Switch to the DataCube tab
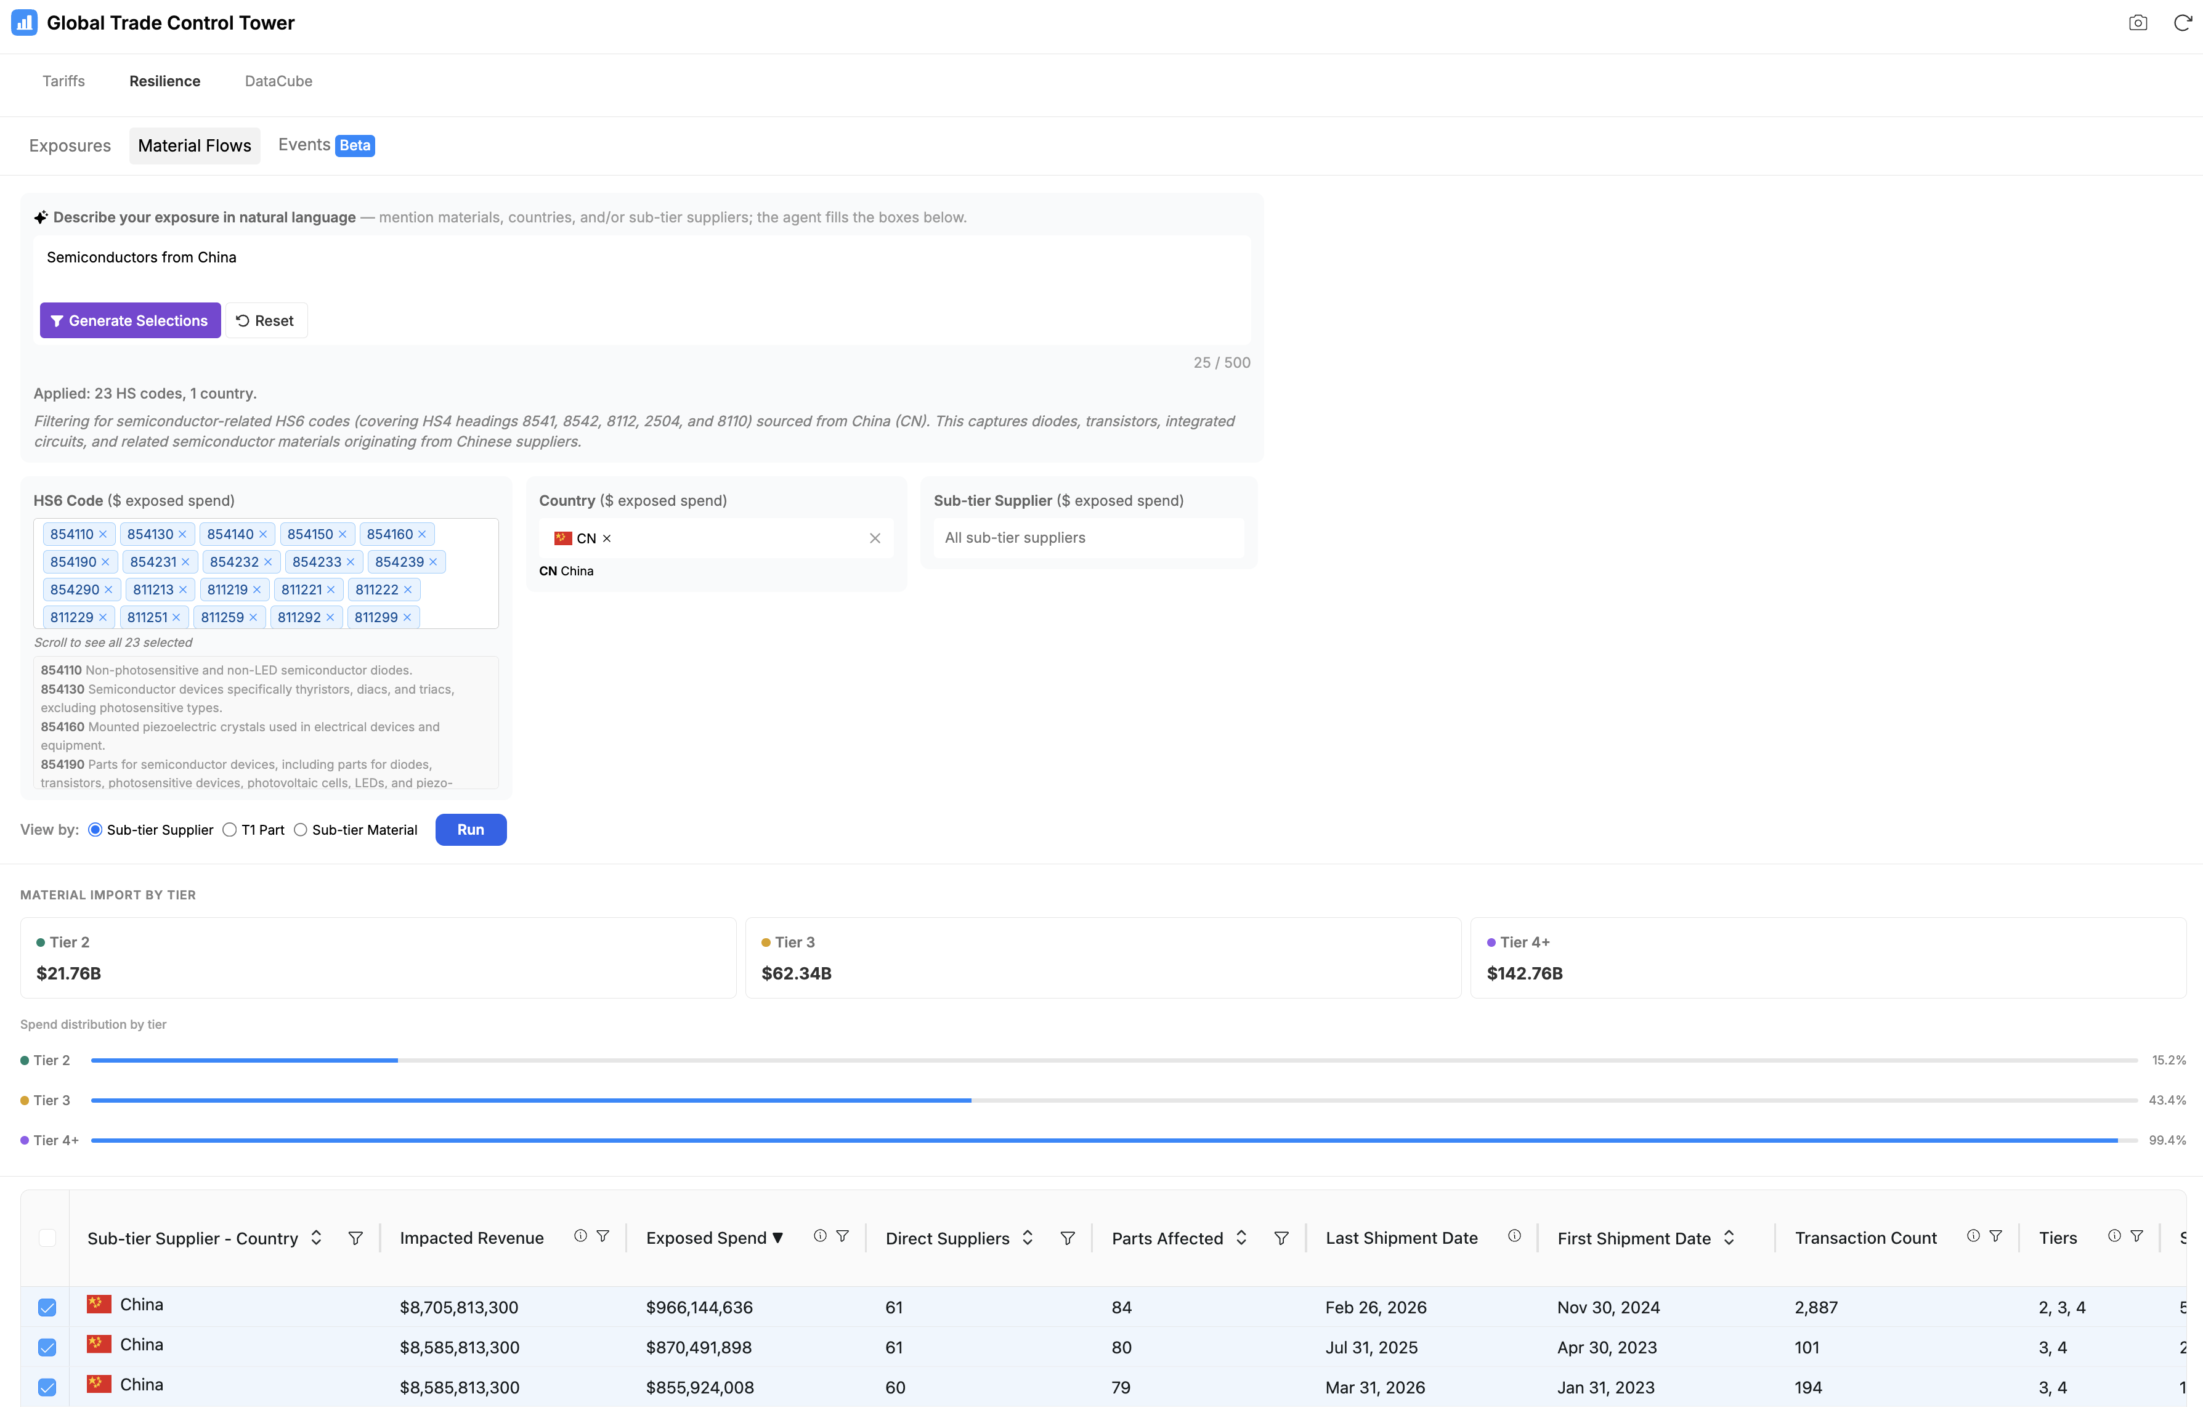 click(279, 81)
